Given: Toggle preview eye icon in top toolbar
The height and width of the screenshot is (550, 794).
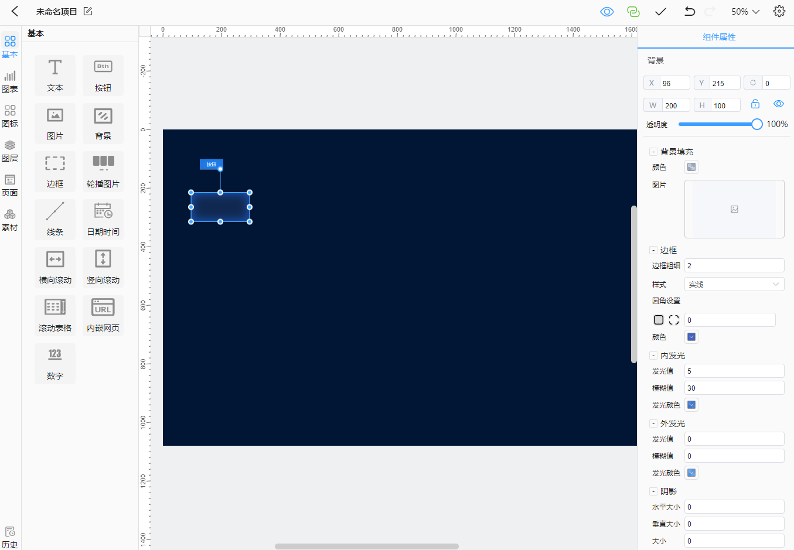Looking at the screenshot, I should [x=607, y=12].
